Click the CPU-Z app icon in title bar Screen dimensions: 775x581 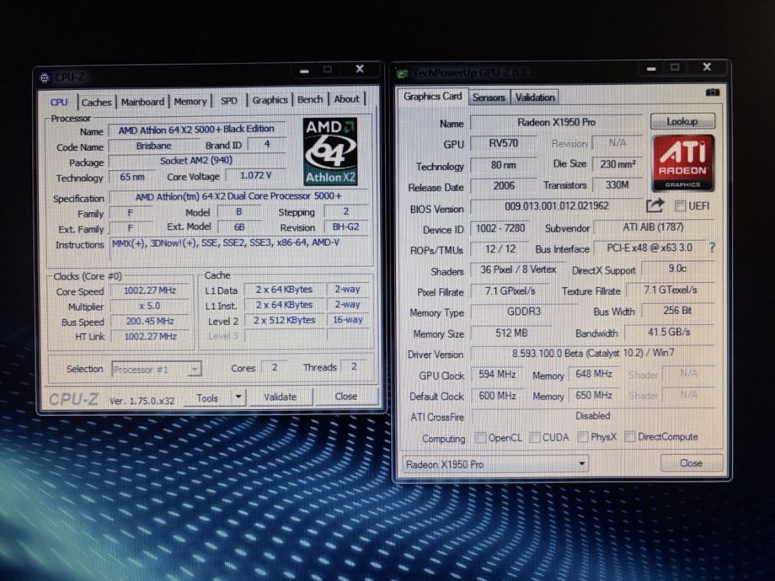[45, 77]
